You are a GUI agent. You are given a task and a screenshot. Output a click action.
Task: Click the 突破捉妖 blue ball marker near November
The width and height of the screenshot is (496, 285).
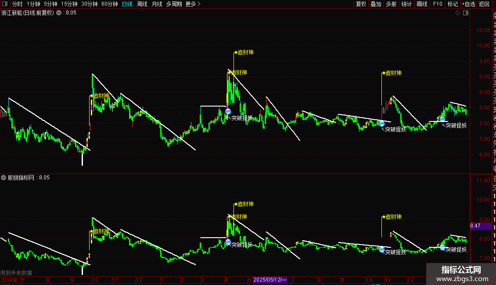pos(382,124)
